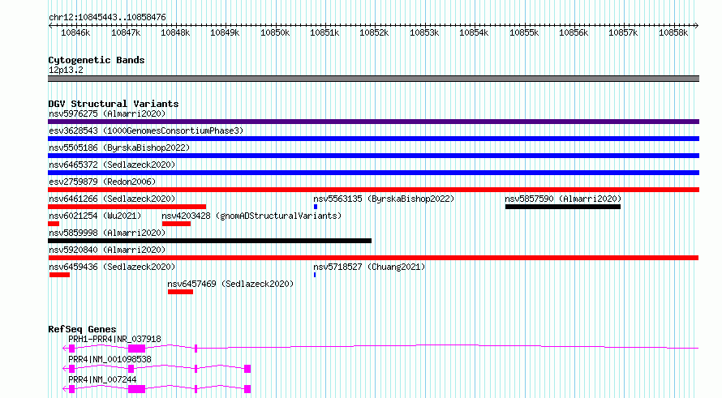Screen dimensions: 722x398
Task: Open variant esv2759879 (Redon2006)
Action: tap(102, 182)
